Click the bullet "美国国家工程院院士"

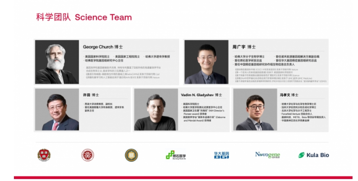(127, 57)
